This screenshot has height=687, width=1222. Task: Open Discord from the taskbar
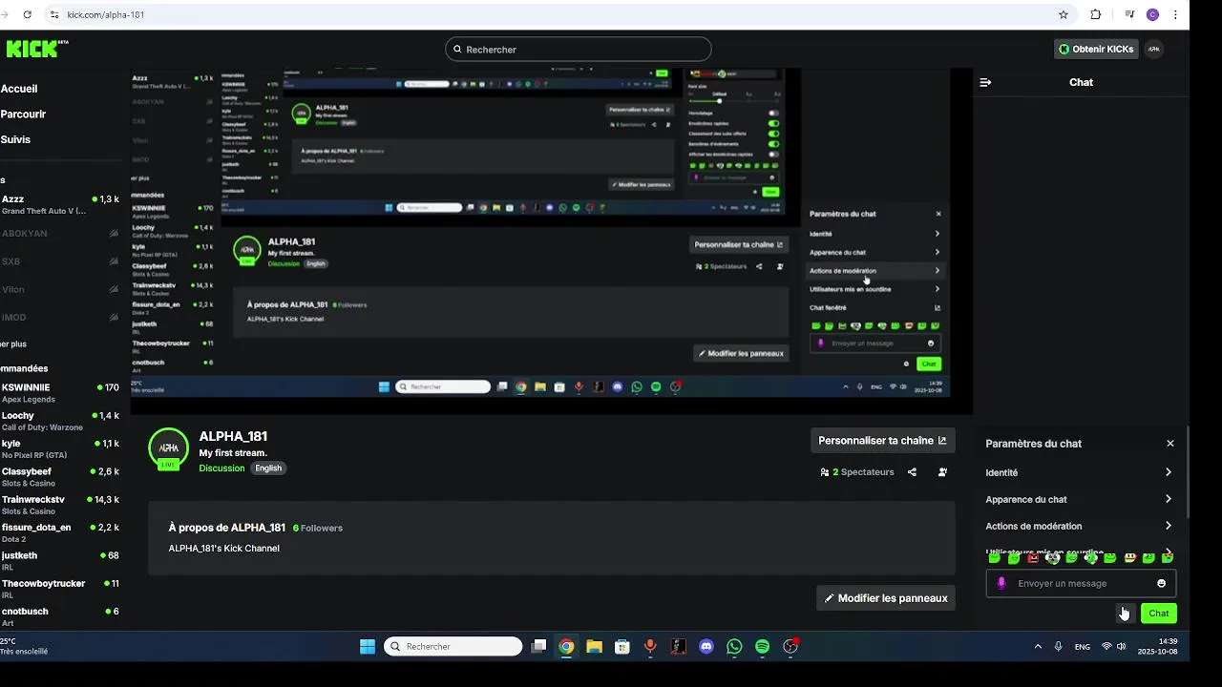[x=706, y=646]
